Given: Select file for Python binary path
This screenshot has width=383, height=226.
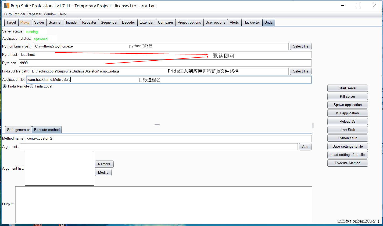Looking at the screenshot, I should pos(300,46).
